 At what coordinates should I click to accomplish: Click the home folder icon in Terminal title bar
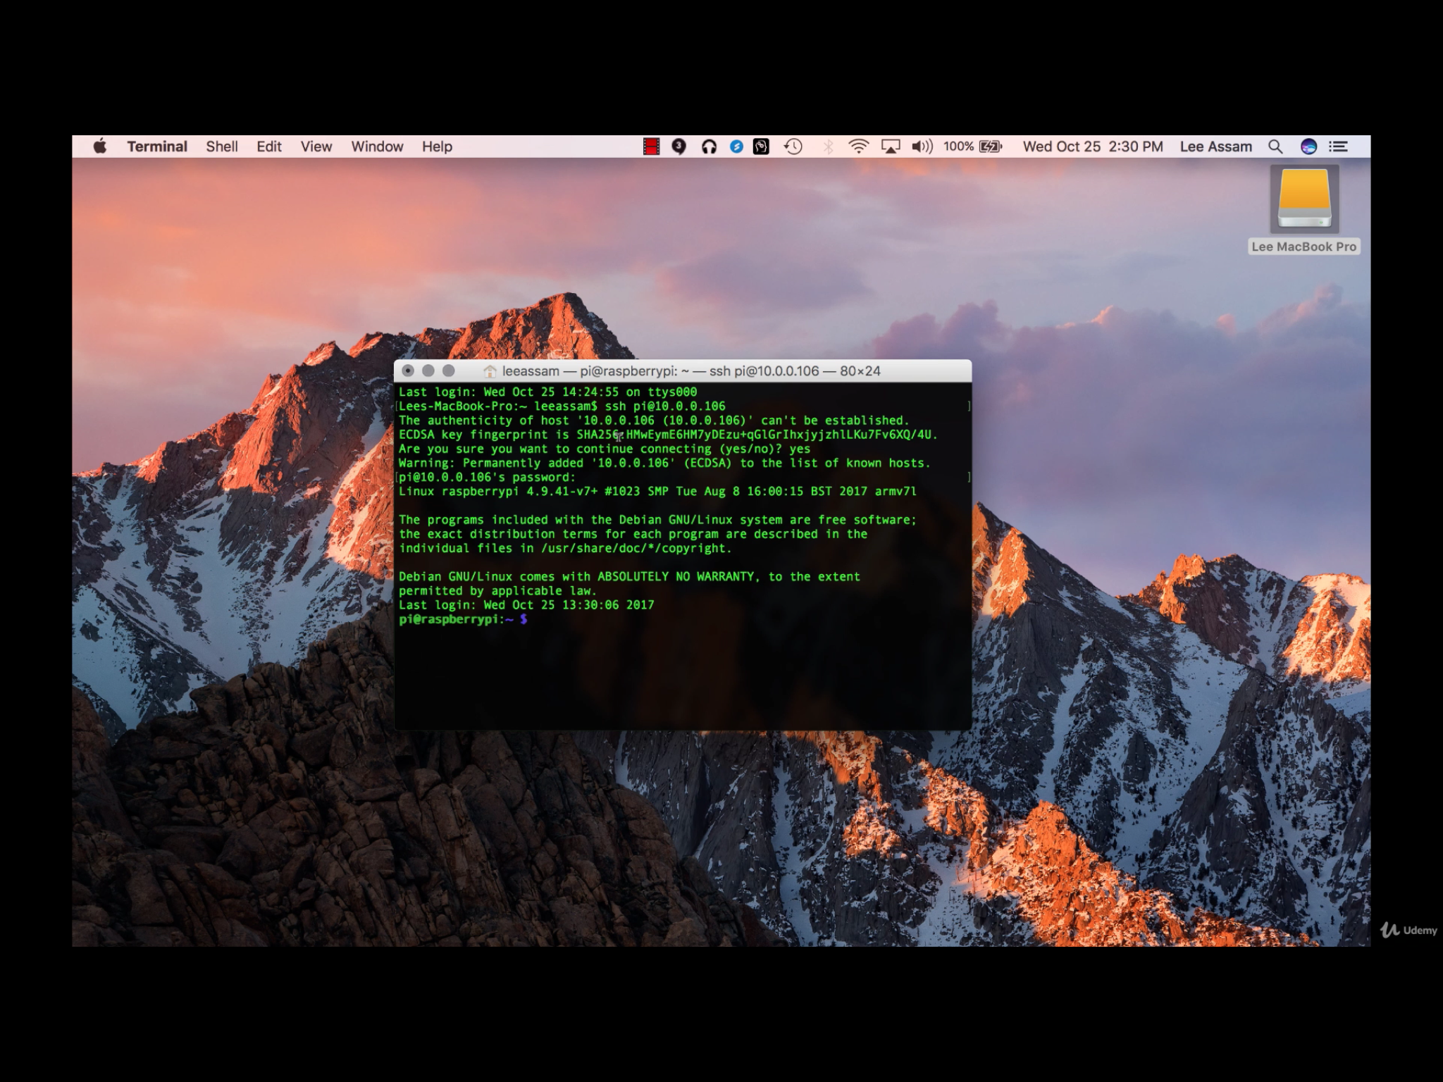[490, 371]
